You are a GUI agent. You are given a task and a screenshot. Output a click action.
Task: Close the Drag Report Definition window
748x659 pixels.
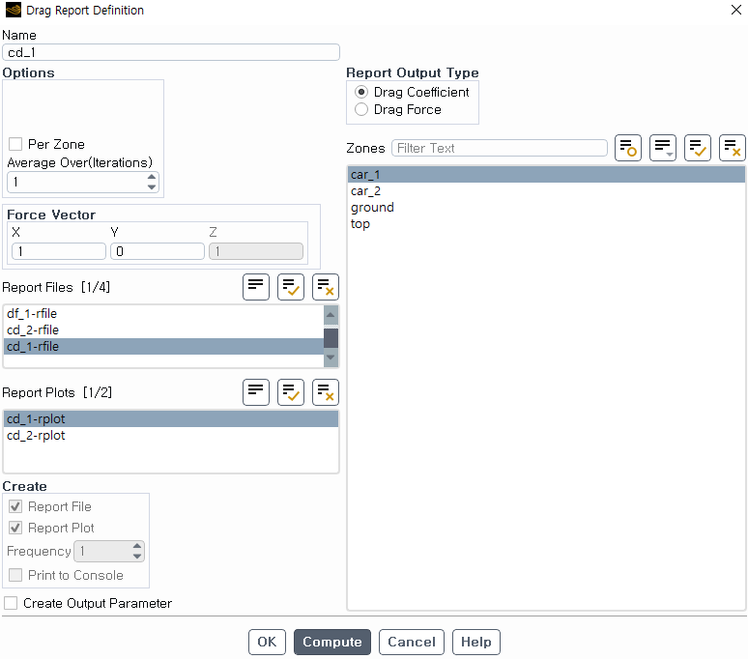(736, 10)
